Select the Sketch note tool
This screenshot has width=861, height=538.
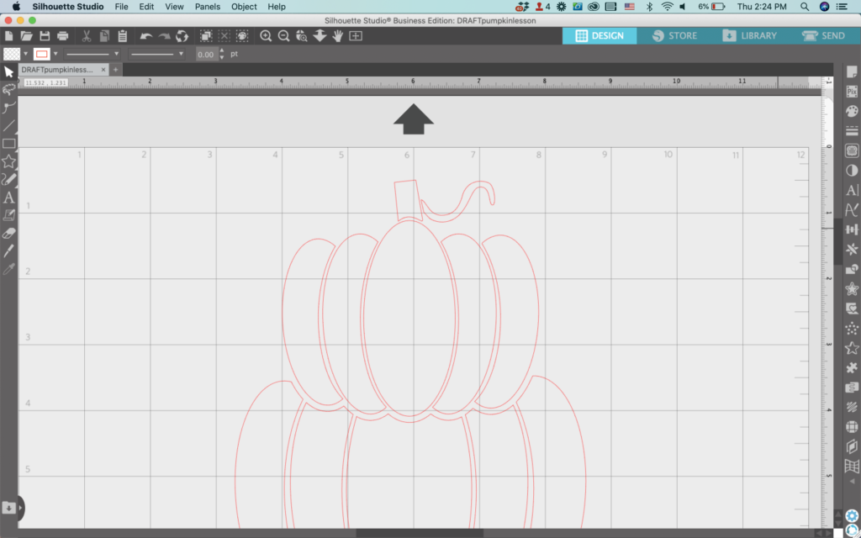8,215
